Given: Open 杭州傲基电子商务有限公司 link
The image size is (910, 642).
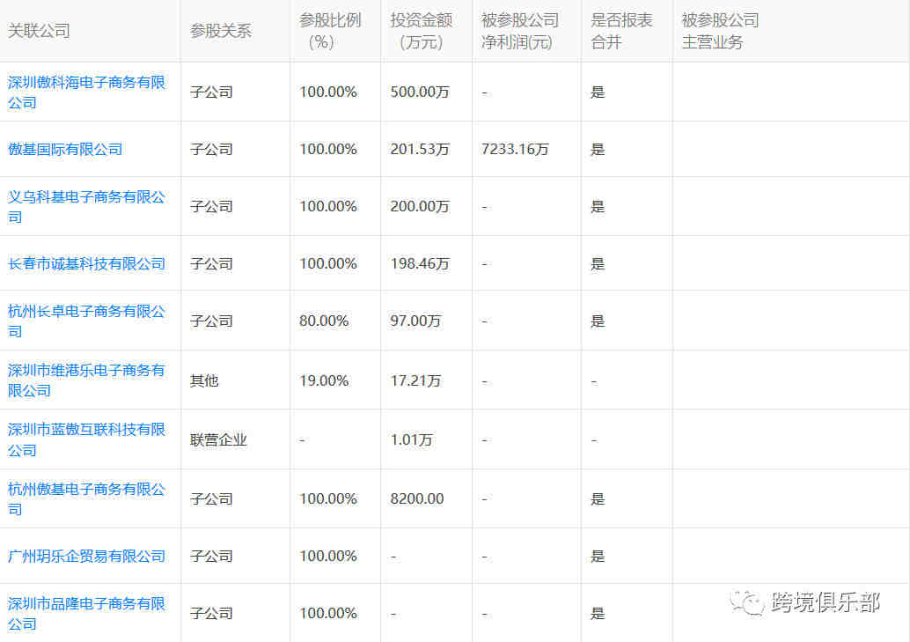Looking at the screenshot, I should 86,499.
